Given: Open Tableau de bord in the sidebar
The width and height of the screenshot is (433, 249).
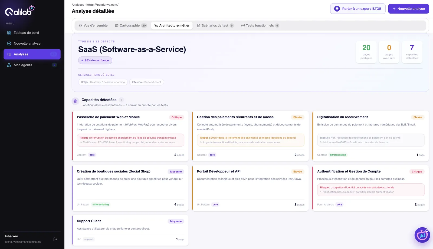Looking at the screenshot, I should coord(32,33).
